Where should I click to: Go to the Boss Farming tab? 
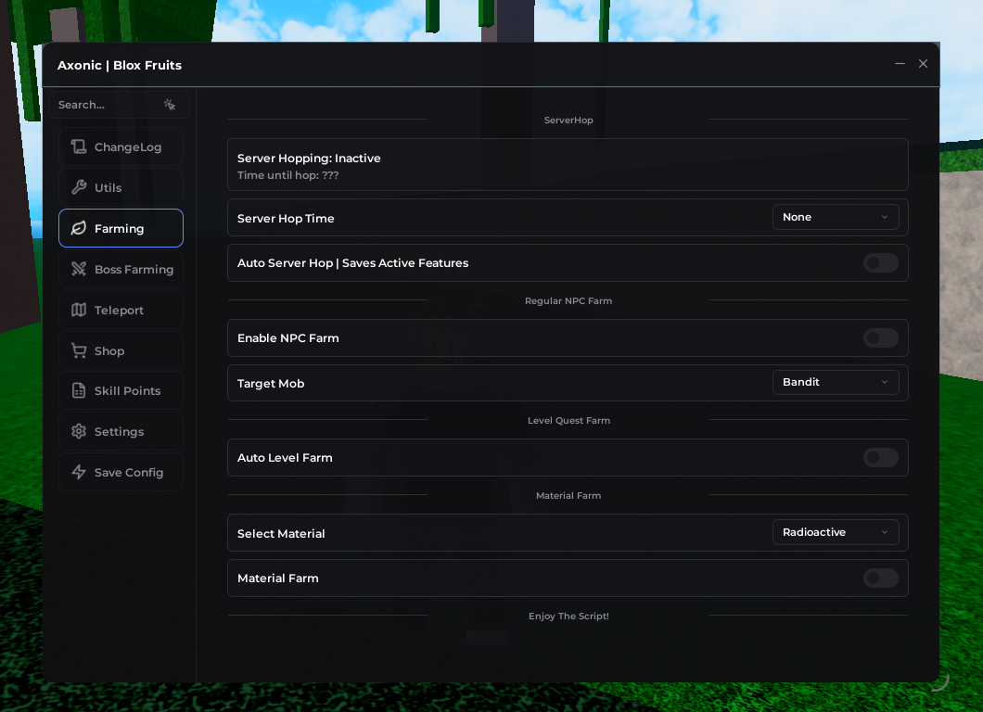coord(121,269)
